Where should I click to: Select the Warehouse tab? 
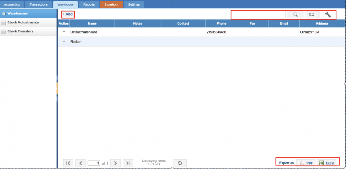65,4
